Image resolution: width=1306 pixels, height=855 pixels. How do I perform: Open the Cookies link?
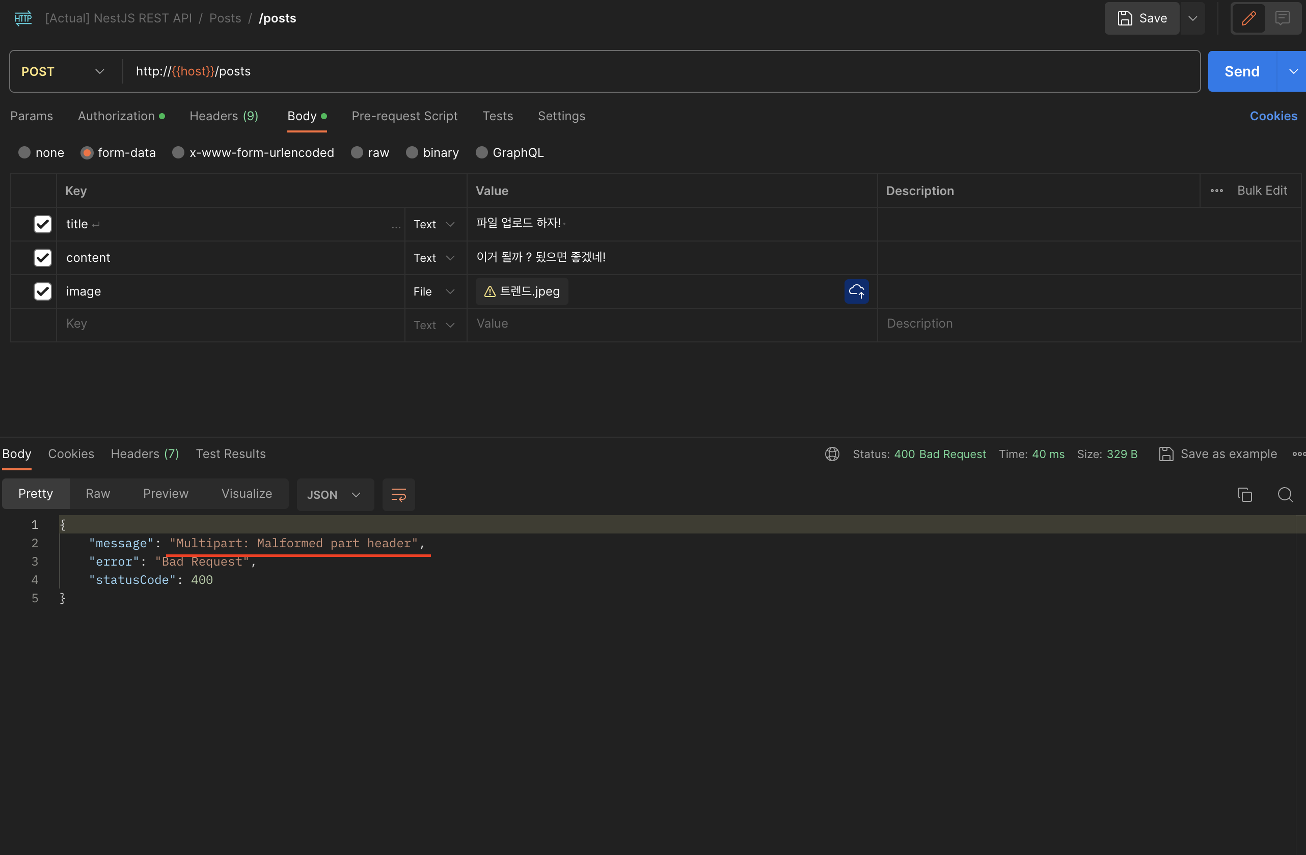tap(1273, 116)
